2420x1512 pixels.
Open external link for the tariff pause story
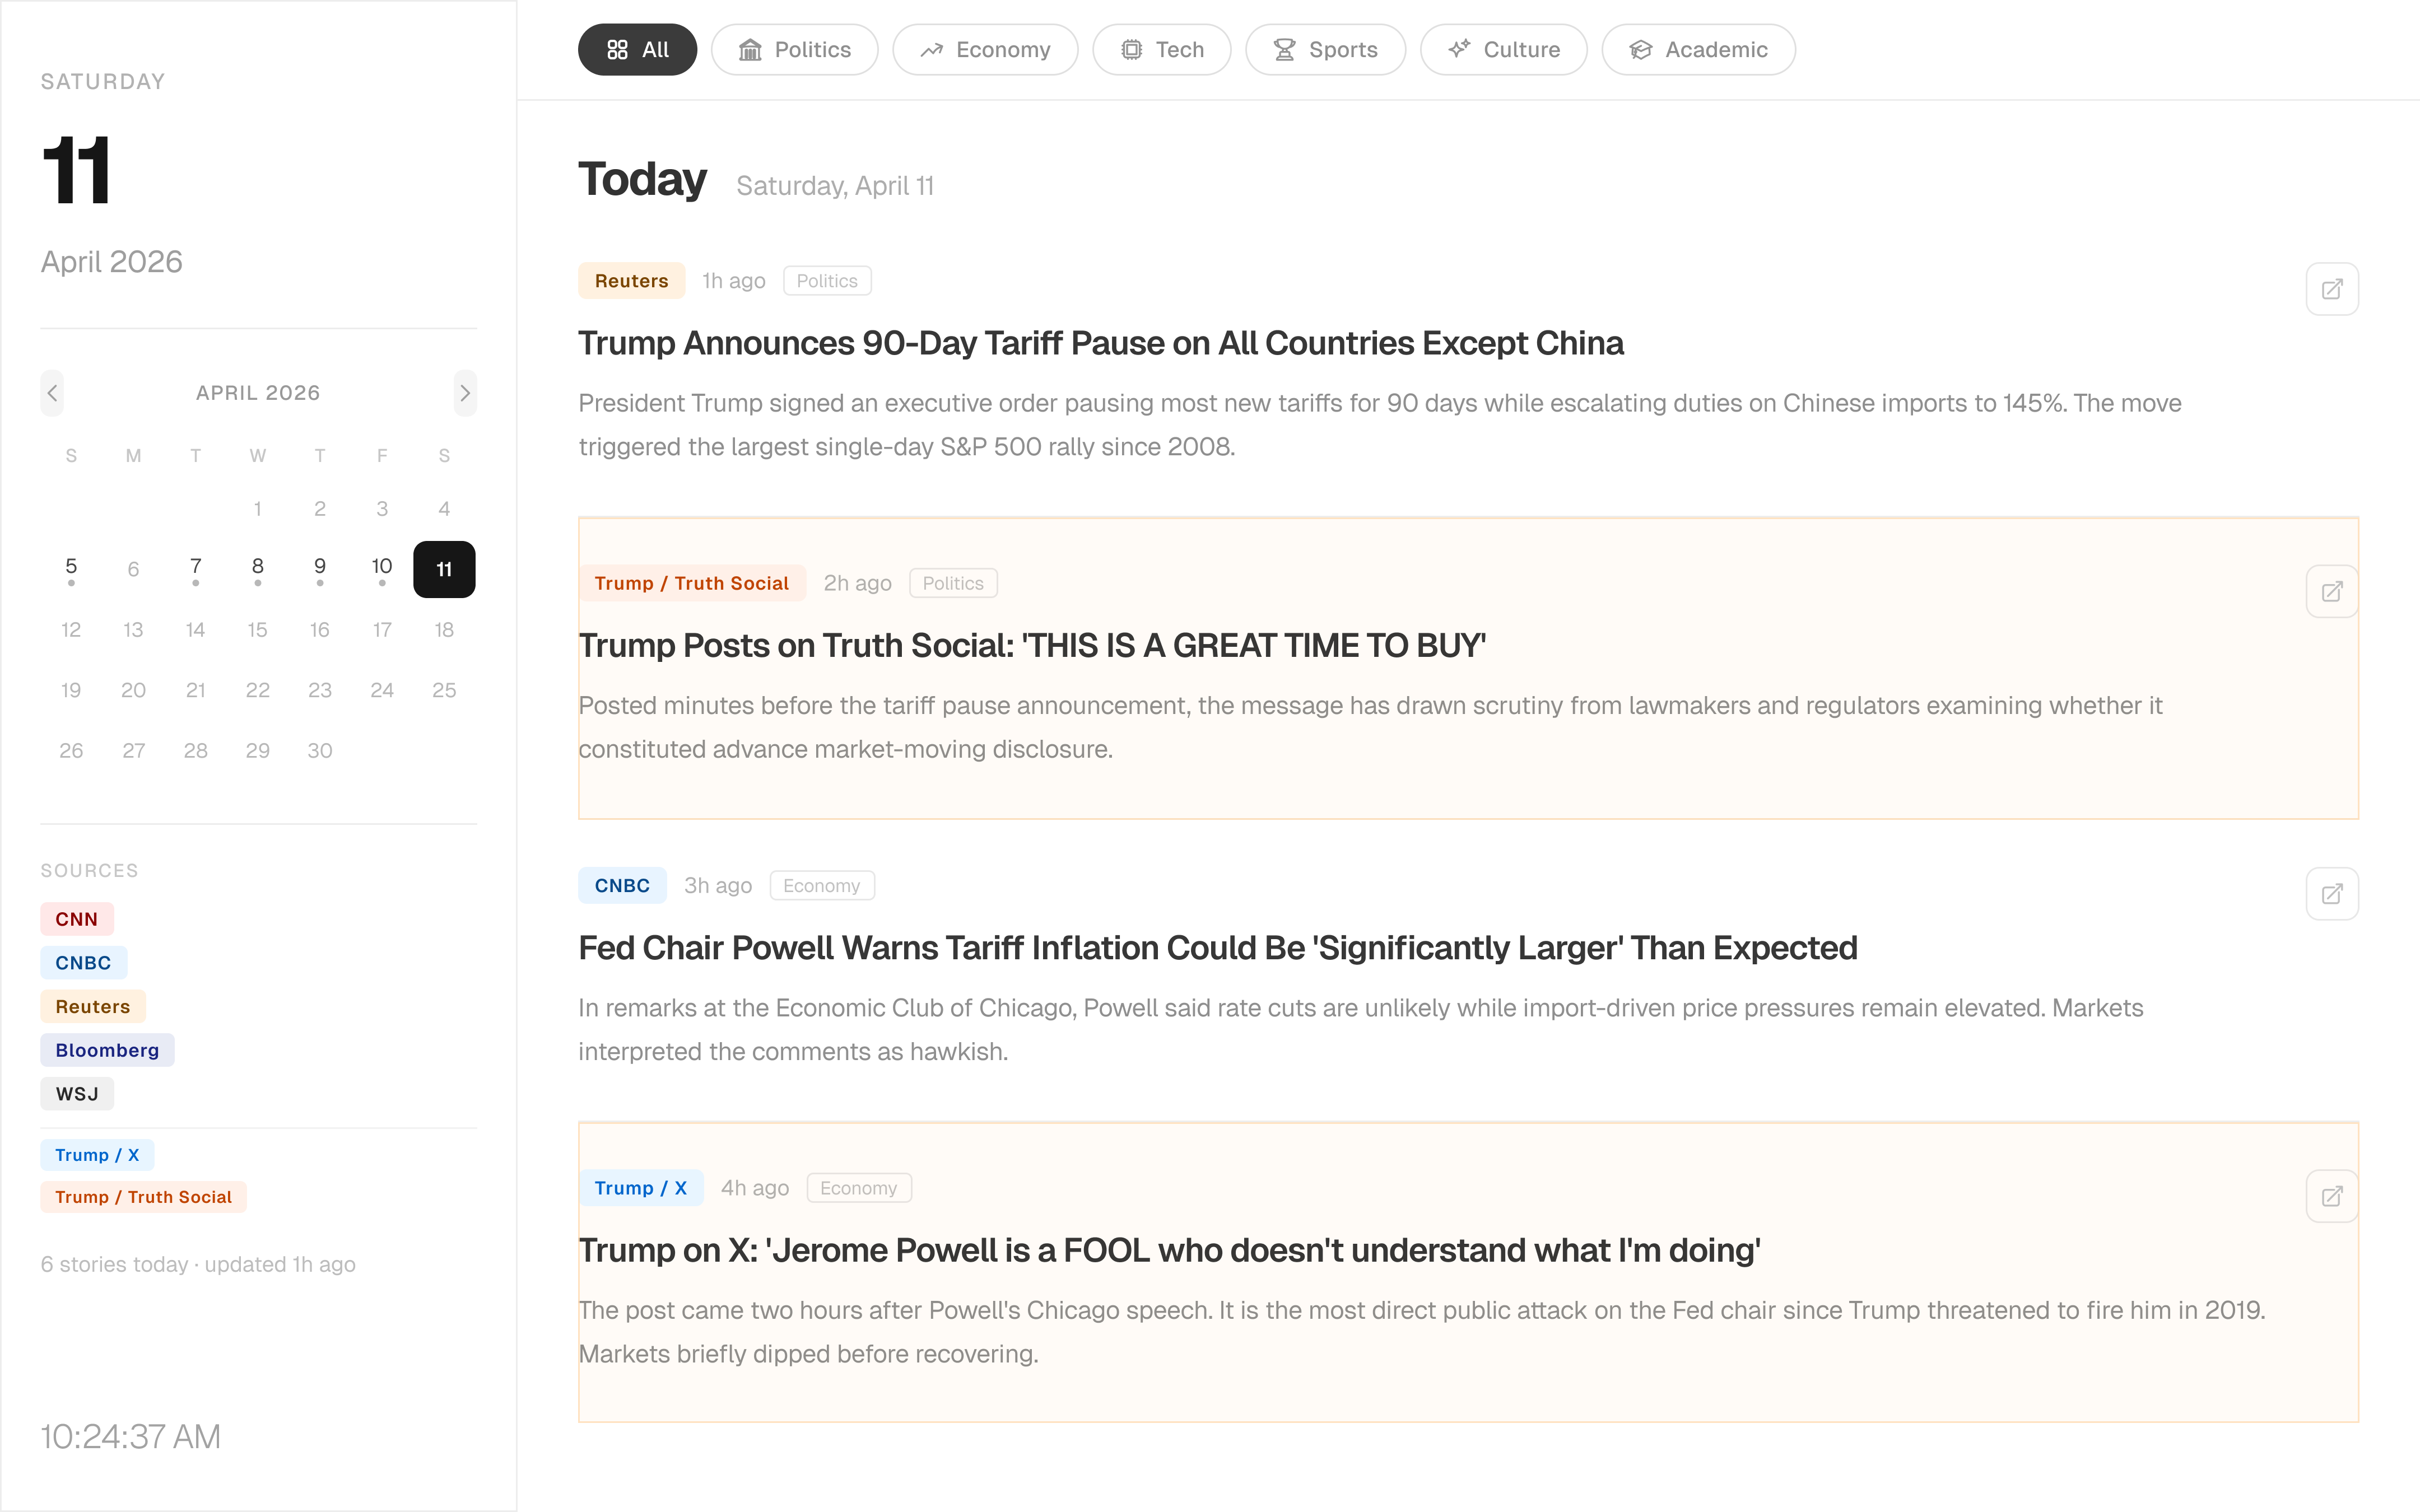[2332, 288]
